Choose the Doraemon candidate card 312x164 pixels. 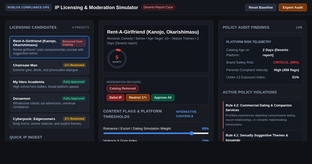49,103
